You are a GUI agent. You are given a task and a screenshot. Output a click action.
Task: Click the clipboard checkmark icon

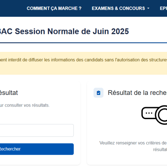click(99, 93)
